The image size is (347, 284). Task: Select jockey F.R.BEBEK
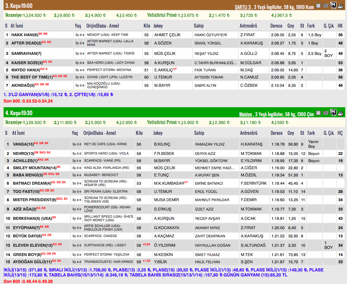click(164, 153)
